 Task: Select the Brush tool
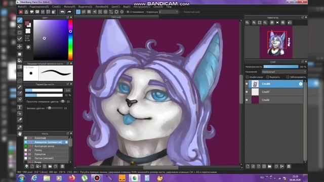(x=20, y=20)
